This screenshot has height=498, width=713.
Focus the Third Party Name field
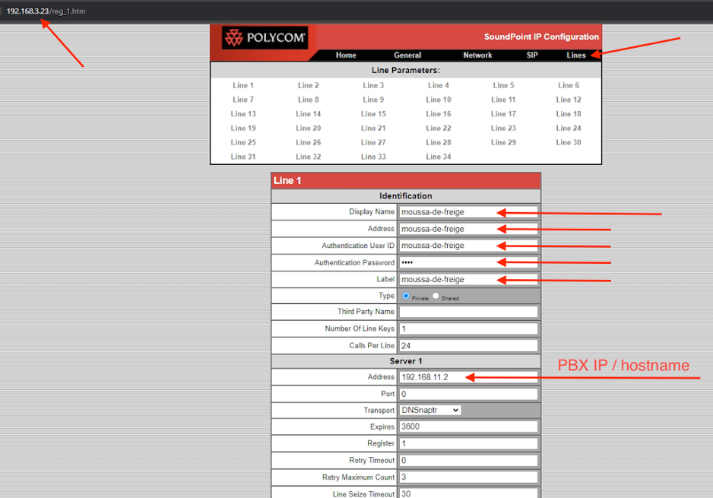[468, 312]
